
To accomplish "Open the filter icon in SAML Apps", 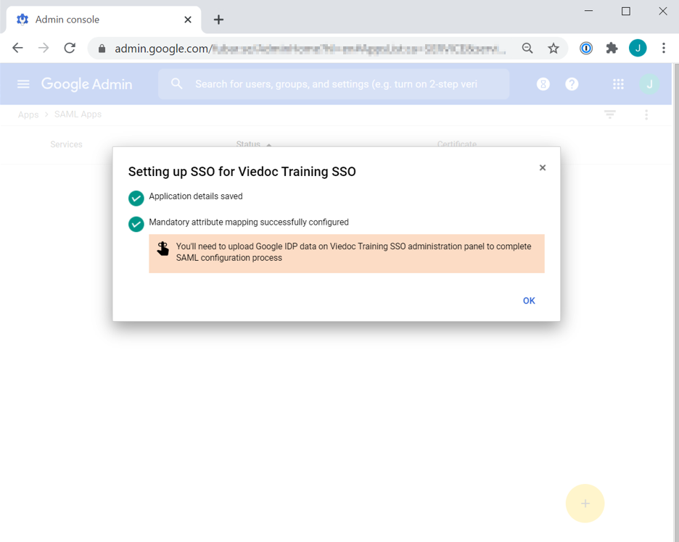I will [x=610, y=114].
